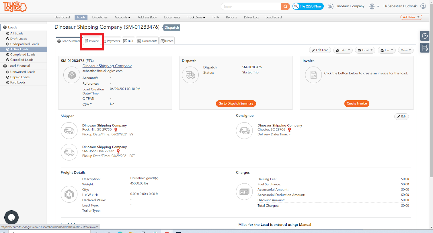Switch to the BOL tab

pos(129,41)
